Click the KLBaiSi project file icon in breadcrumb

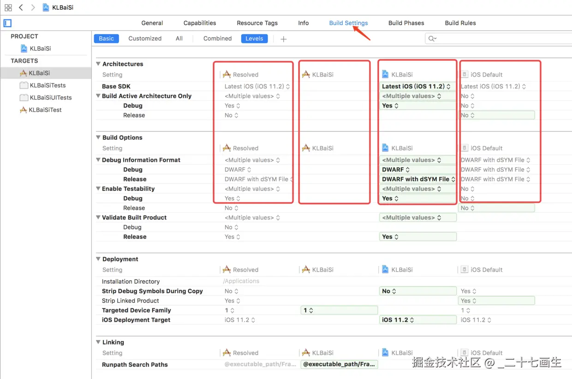[x=46, y=7]
